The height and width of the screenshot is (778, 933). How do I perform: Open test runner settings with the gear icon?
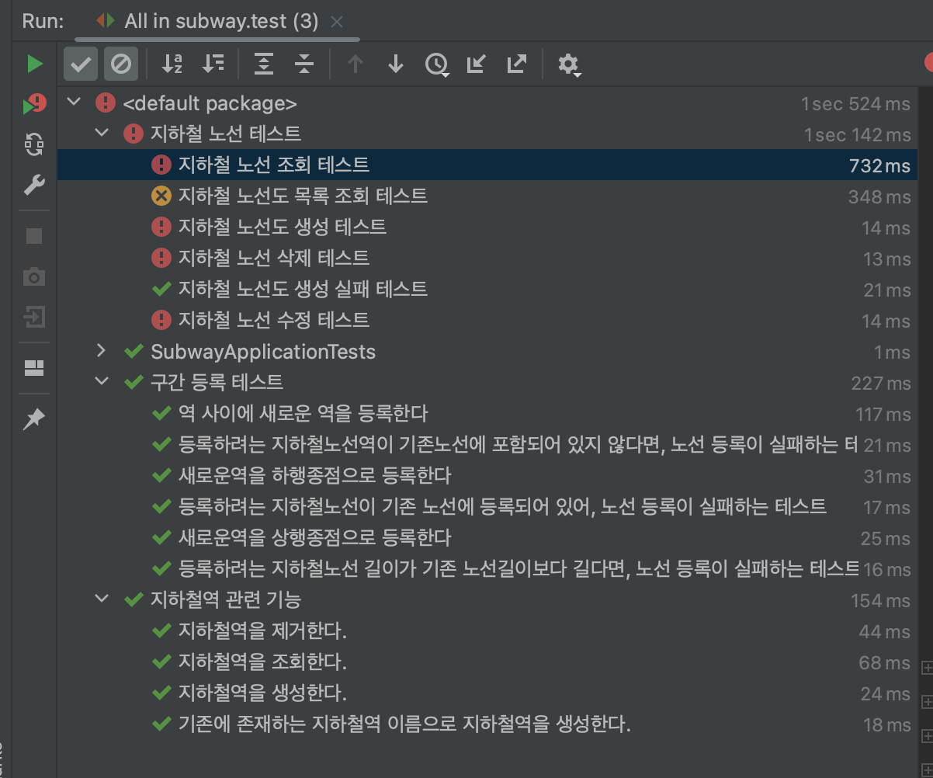pos(569,64)
